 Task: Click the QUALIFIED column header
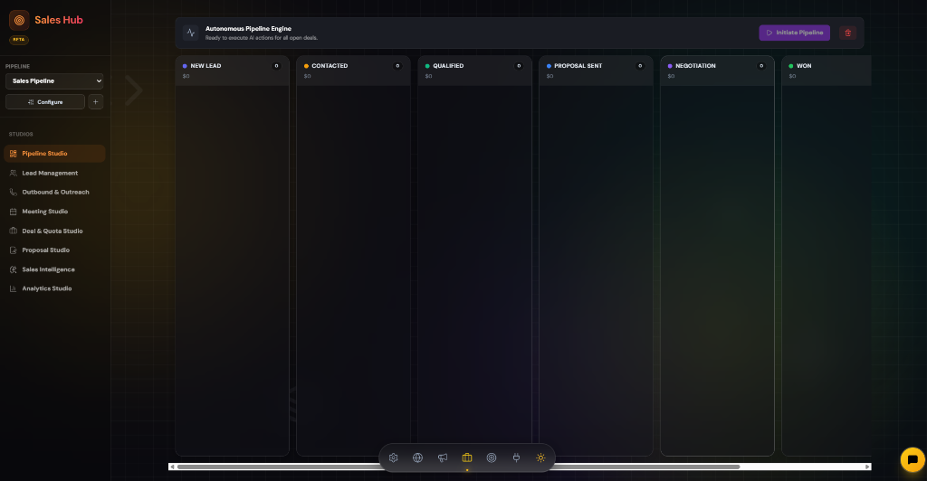coord(474,71)
